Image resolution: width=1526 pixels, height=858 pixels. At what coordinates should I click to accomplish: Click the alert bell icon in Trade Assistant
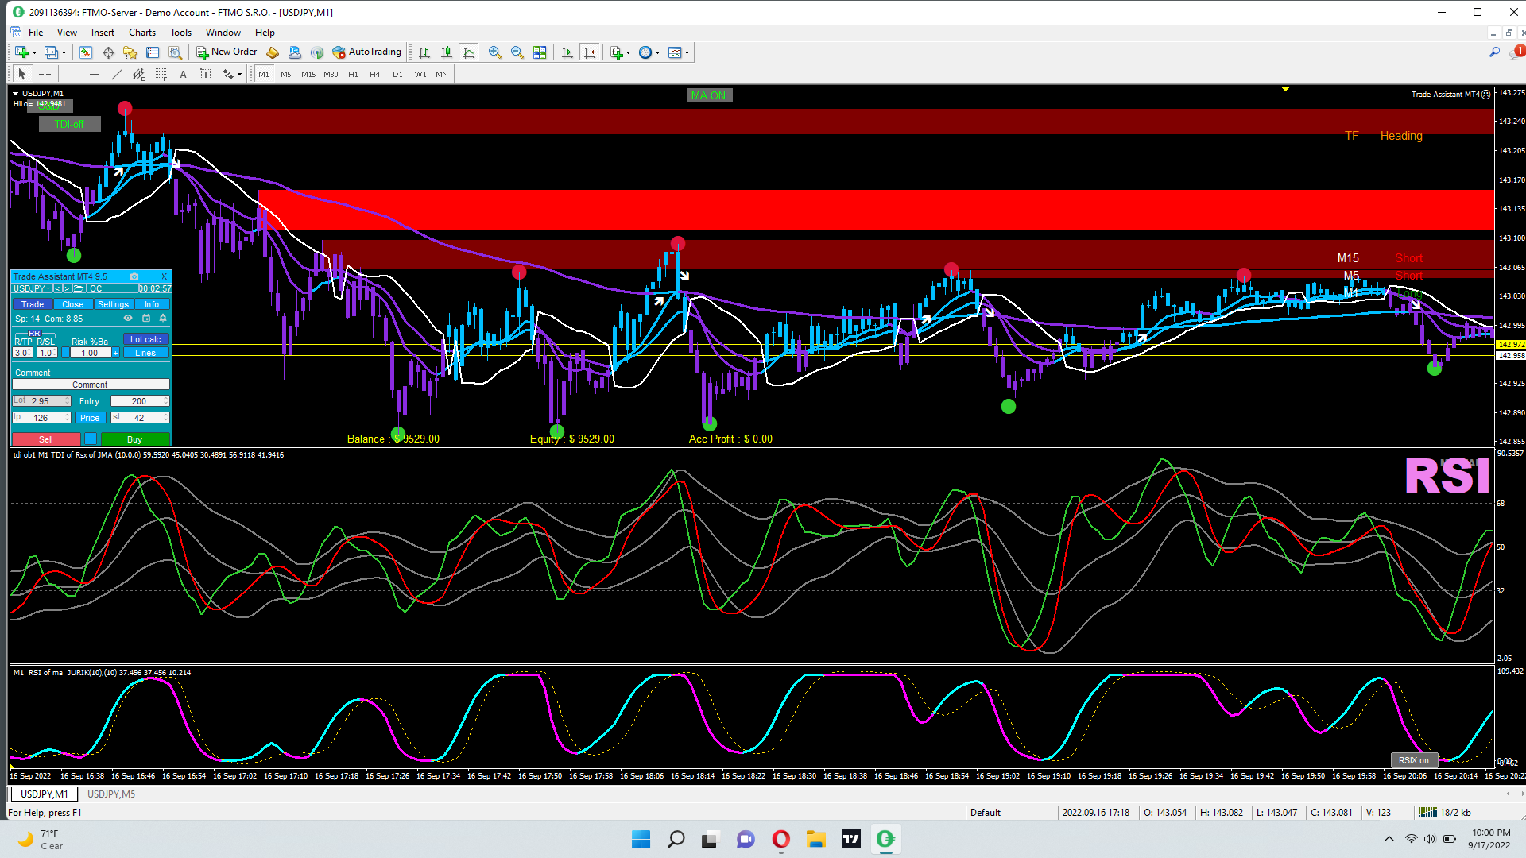[163, 318]
